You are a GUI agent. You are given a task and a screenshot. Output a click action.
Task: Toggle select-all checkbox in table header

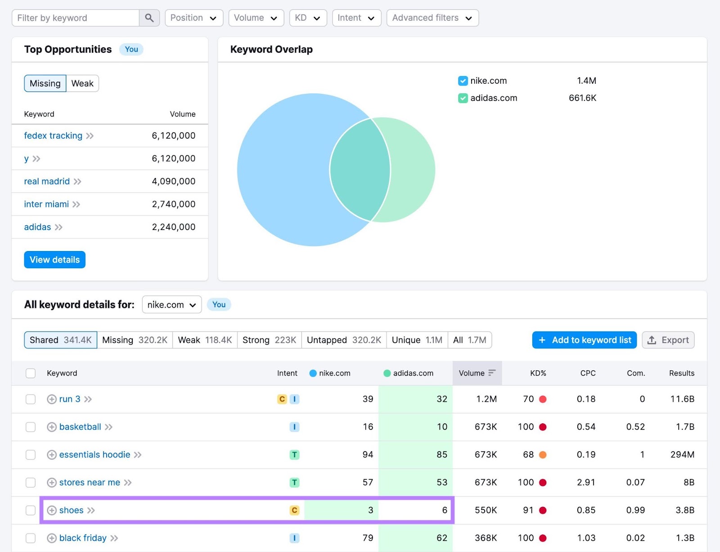tap(31, 373)
